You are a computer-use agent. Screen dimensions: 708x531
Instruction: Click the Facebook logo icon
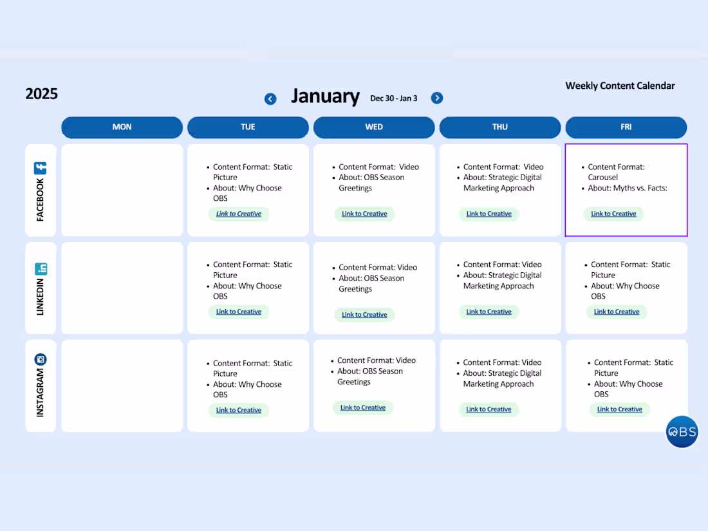click(41, 168)
